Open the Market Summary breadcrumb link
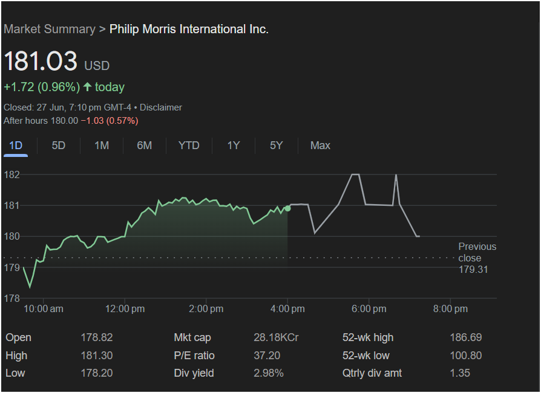Screen dimensions: 541x393 tap(50, 29)
